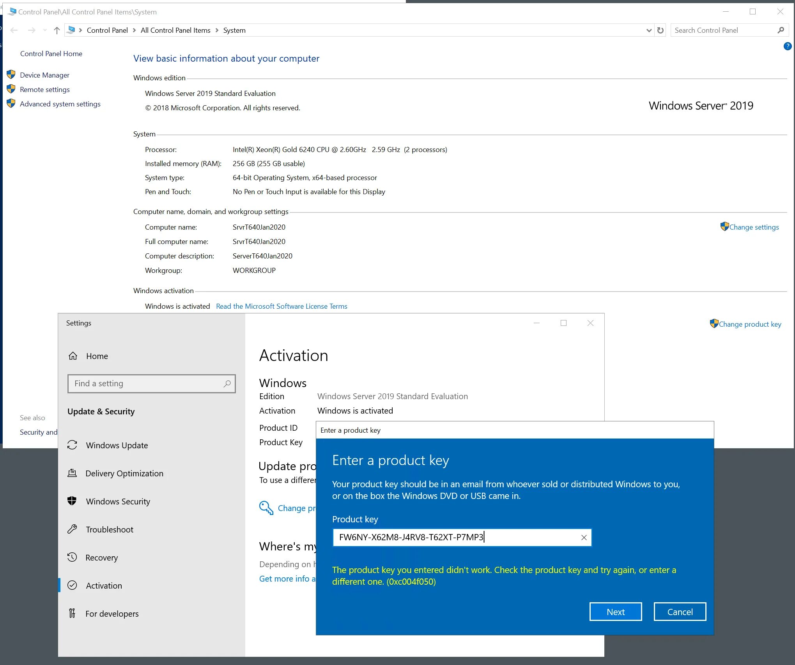
Task: Click All Control Panel Items breadcrumb
Action: point(175,30)
